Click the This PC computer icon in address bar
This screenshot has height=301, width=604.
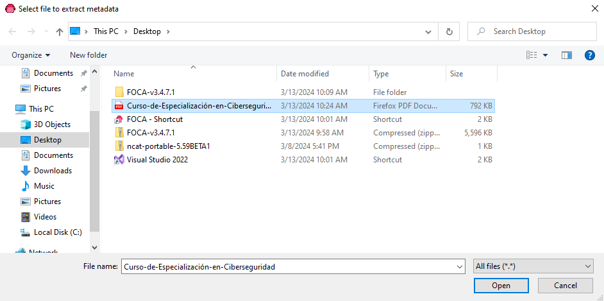(x=75, y=31)
